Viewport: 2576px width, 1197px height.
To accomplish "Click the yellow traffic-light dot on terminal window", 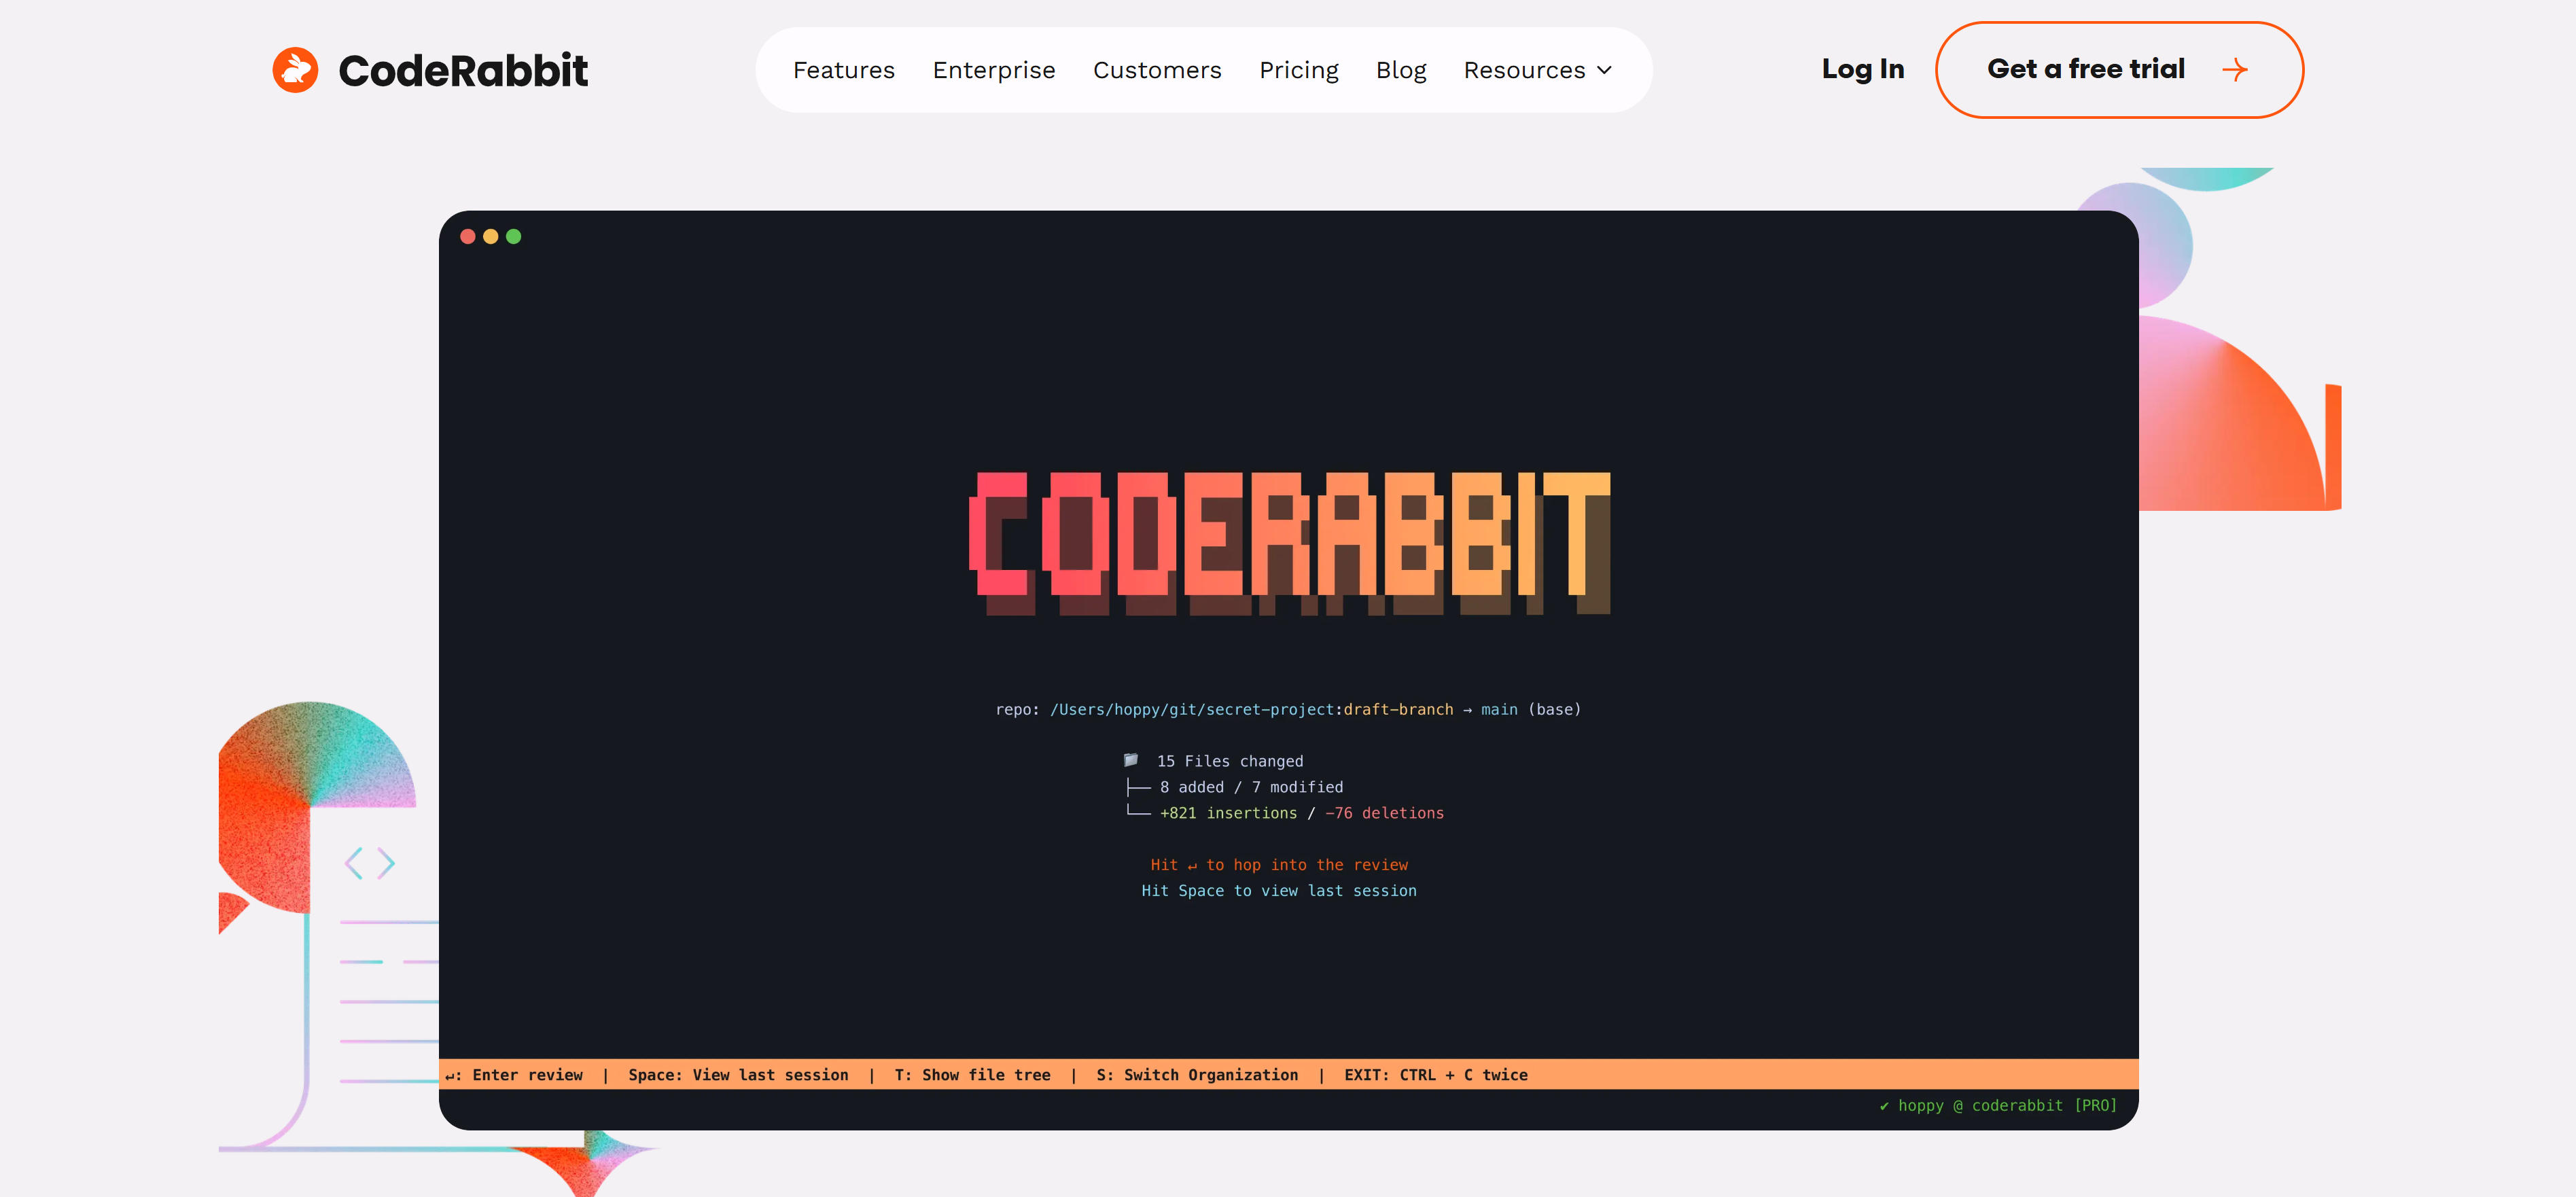I will coord(491,236).
